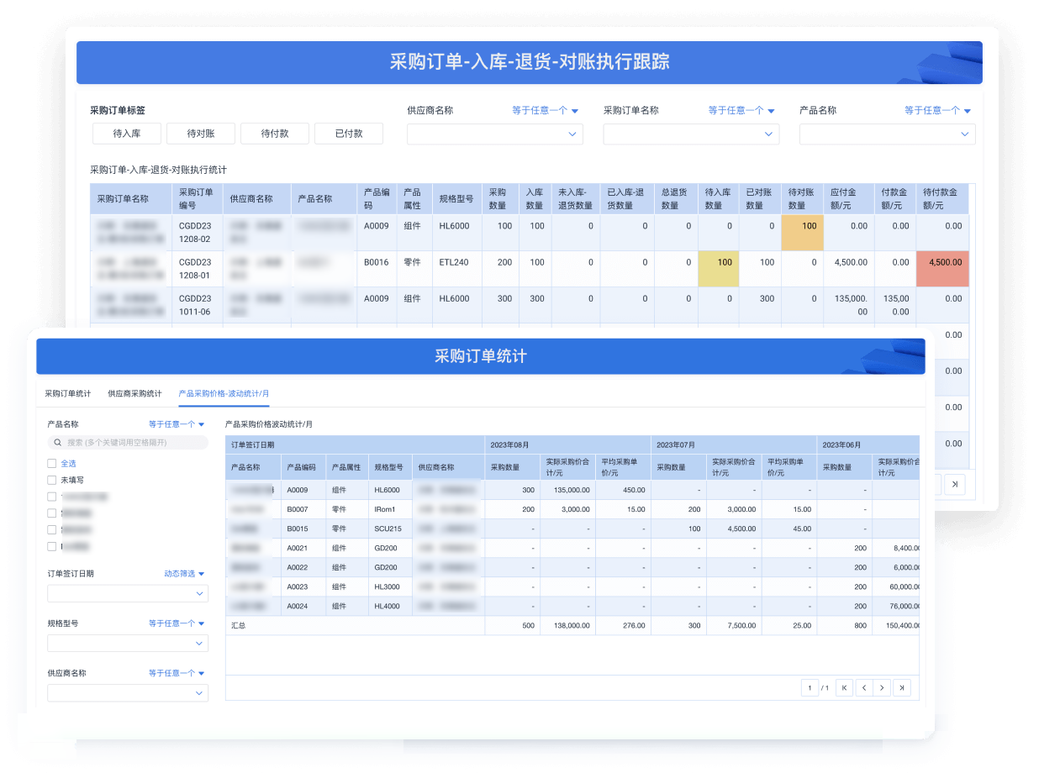
Task: Check the 全选 checkbox
Action: [52, 463]
